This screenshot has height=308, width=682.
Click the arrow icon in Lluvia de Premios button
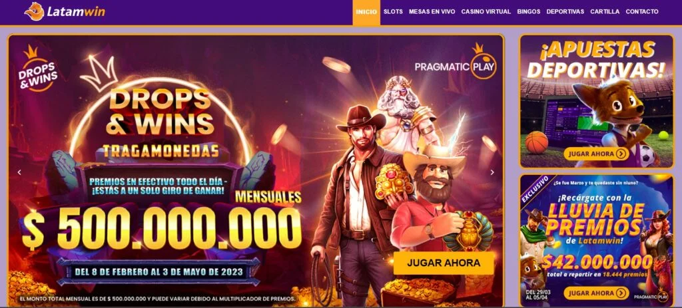pos(621,293)
